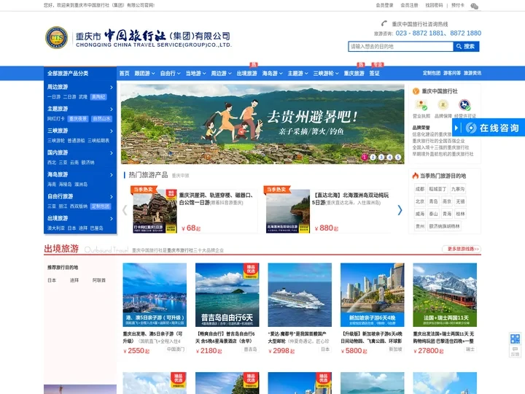Click 阿联酋 under 推荐旅行目的地
The height and width of the screenshot is (394, 525).
tap(98, 280)
